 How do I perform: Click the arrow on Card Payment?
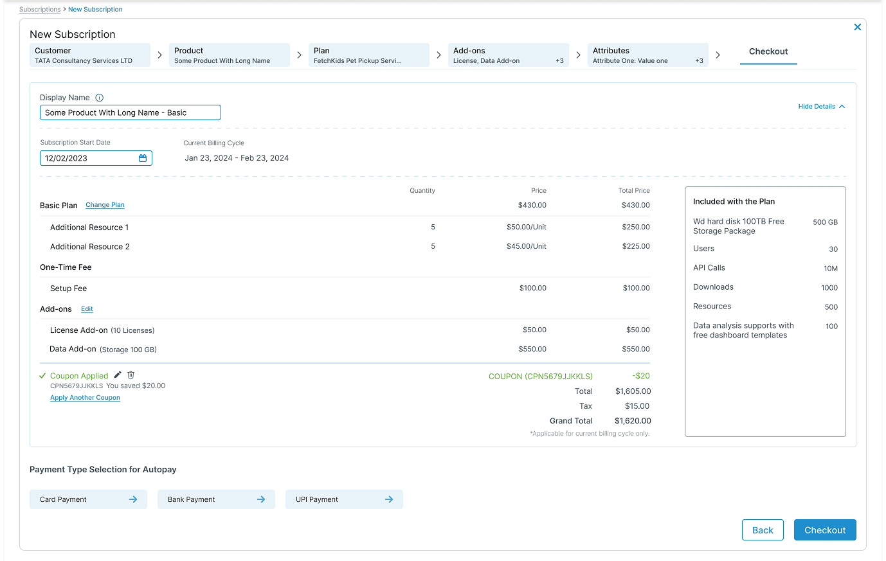coord(133,499)
